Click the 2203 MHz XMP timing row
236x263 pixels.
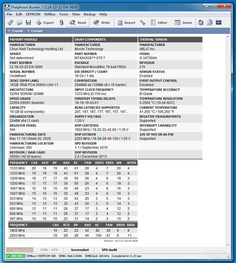point(73,236)
